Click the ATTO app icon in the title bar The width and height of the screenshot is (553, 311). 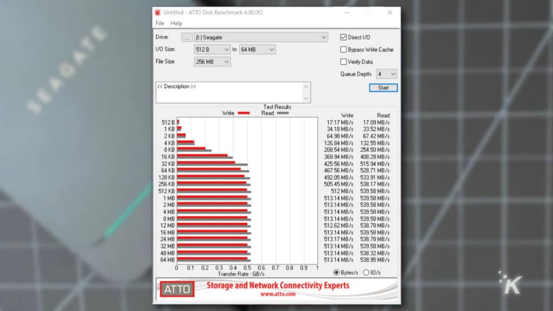tap(158, 12)
